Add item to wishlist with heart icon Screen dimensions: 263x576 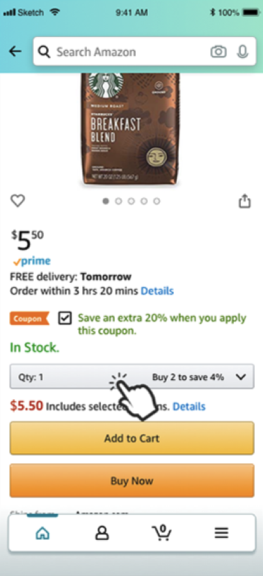pos(17,200)
